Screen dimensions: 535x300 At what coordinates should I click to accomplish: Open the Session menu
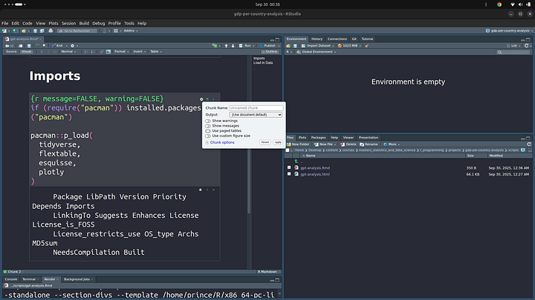tap(68, 24)
